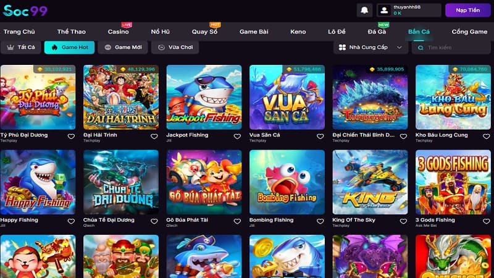This screenshot has height=278, width=494.
Task: Open Lô Đề section
Action: point(337,32)
